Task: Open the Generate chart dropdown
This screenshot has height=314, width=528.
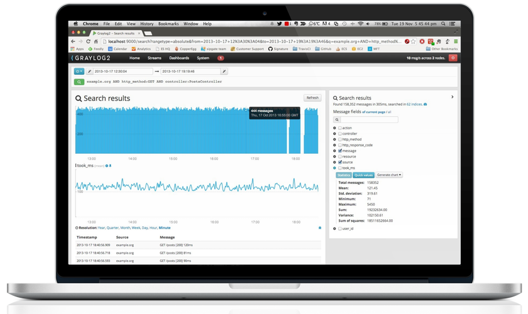Action: [389, 175]
